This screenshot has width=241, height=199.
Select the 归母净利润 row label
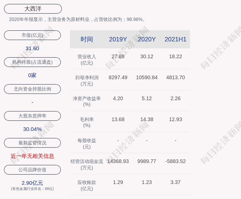[87, 80]
